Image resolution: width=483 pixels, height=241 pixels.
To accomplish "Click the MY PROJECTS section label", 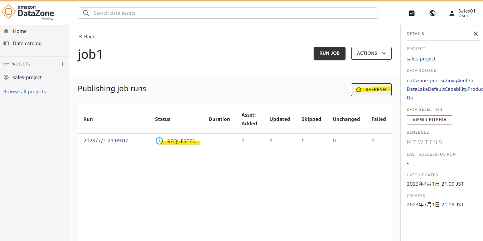I will 16,64.
